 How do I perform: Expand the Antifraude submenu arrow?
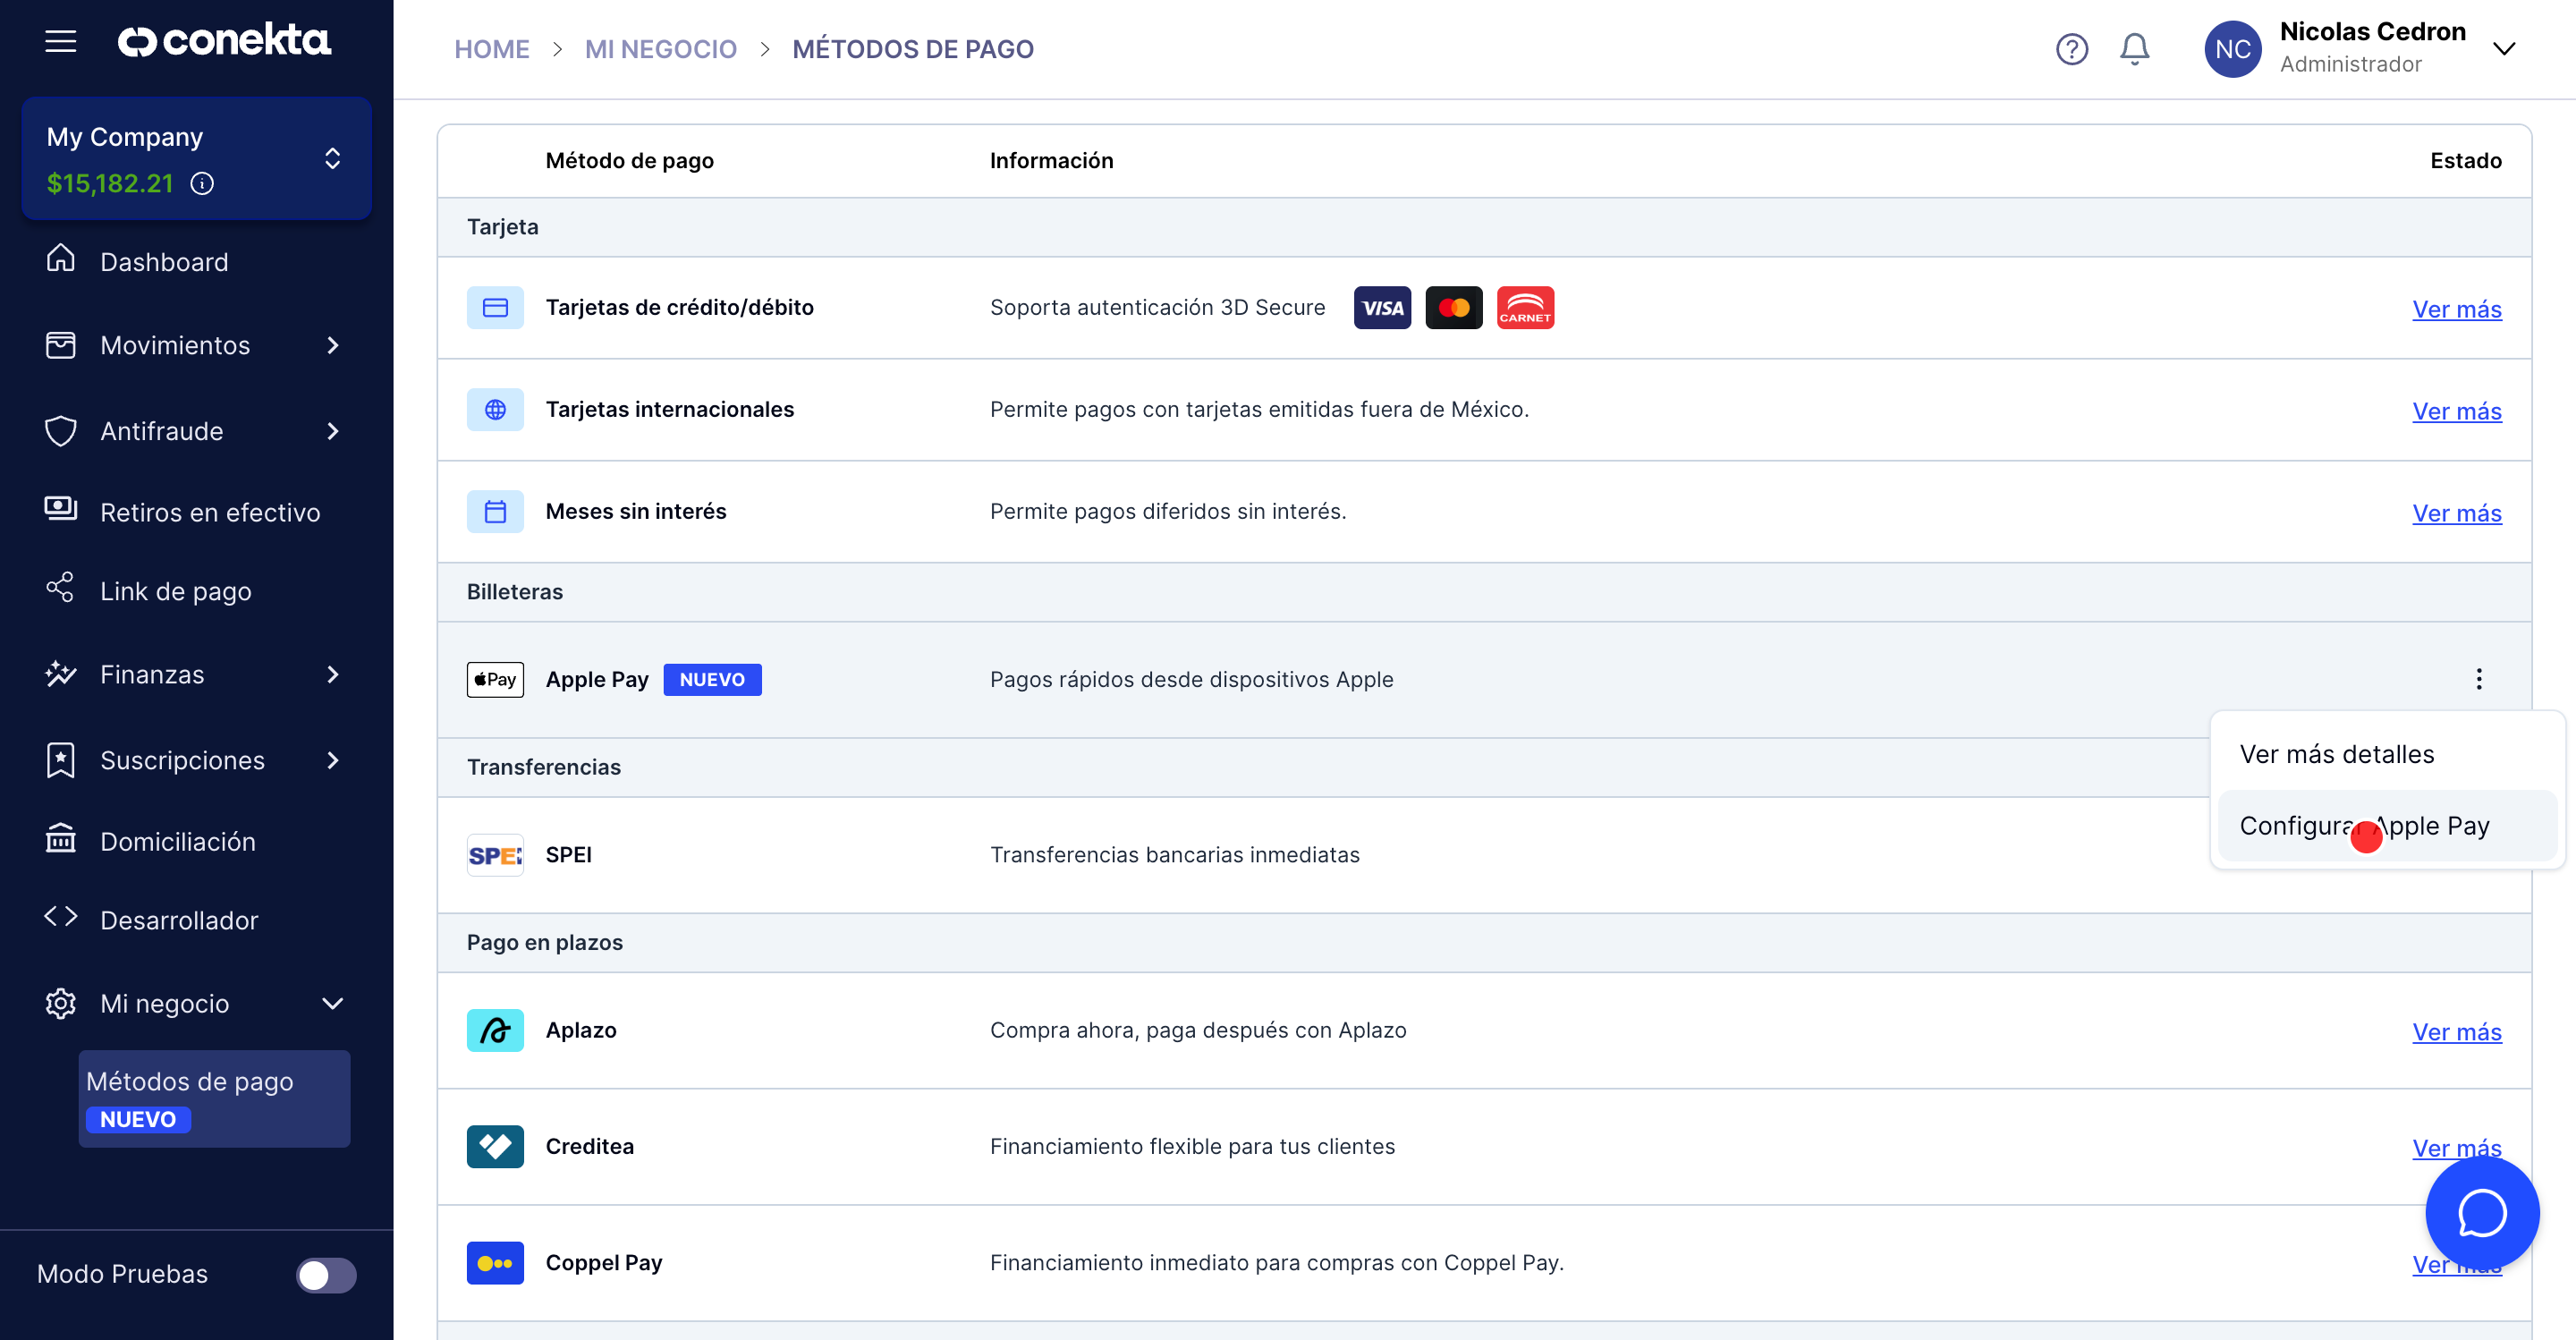pyautogui.click(x=333, y=431)
